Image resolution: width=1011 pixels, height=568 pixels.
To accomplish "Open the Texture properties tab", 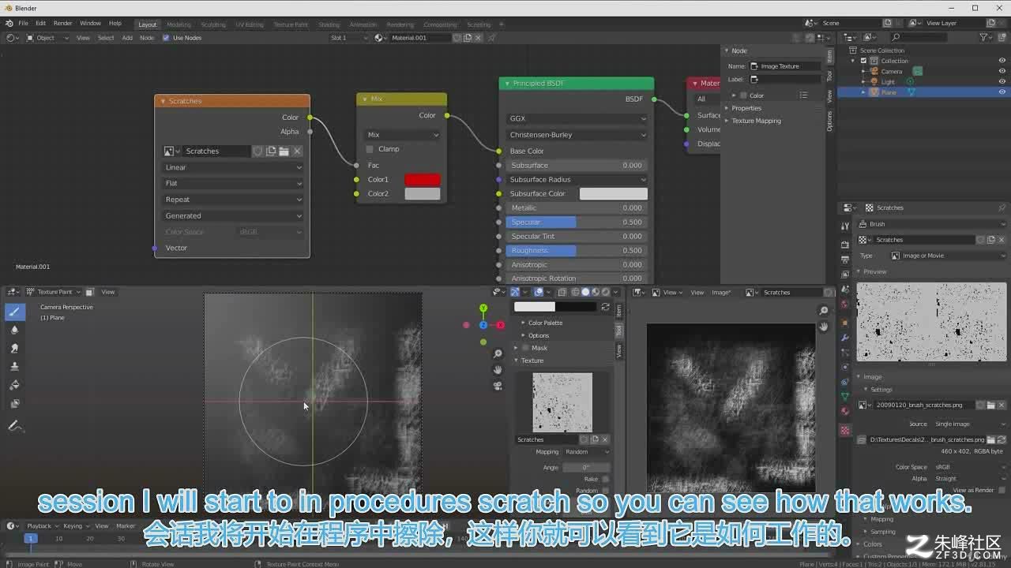I will 845,431.
